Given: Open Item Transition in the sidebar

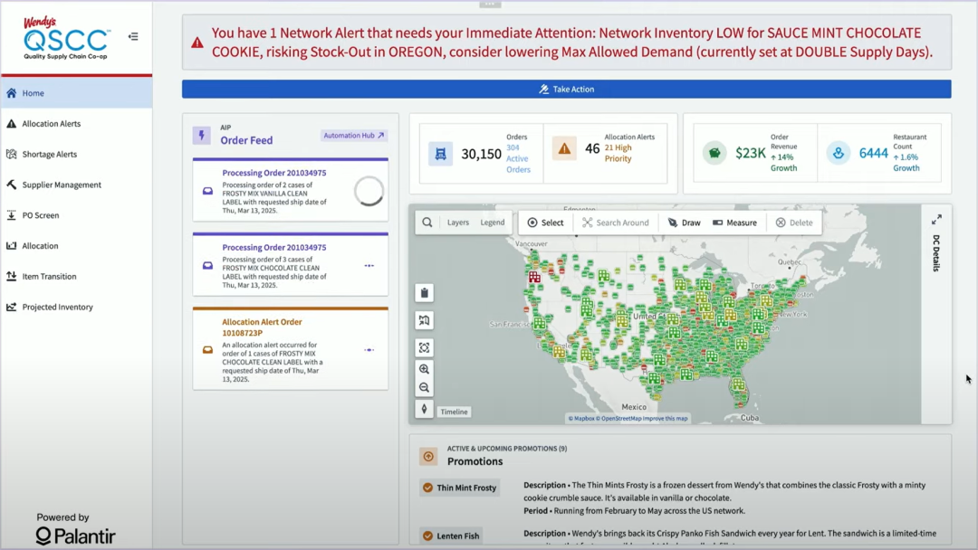Looking at the screenshot, I should coord(77,276).
